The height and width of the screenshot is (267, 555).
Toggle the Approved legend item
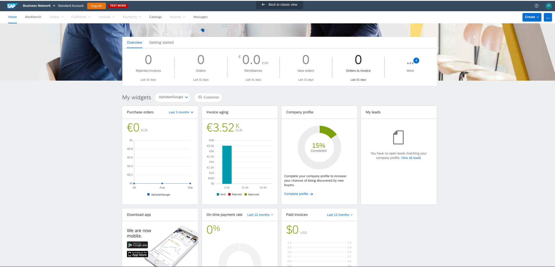pos(252,194)
